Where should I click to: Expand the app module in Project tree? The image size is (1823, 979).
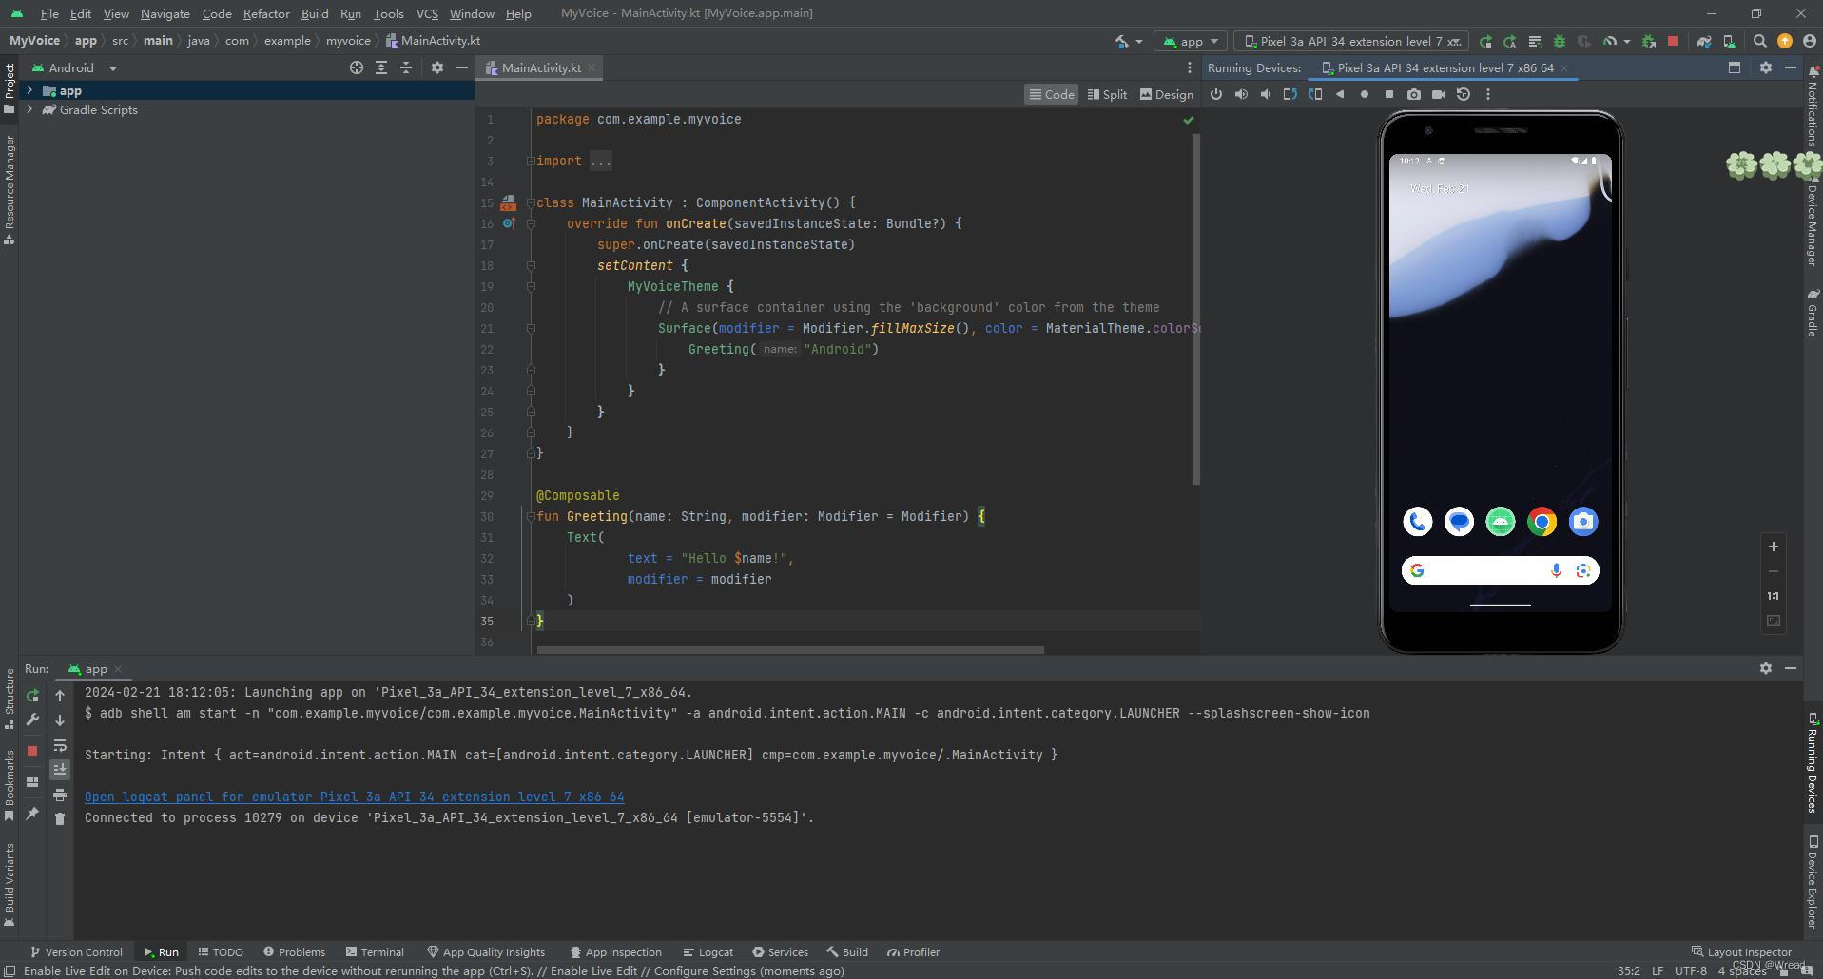click(29, 90)
